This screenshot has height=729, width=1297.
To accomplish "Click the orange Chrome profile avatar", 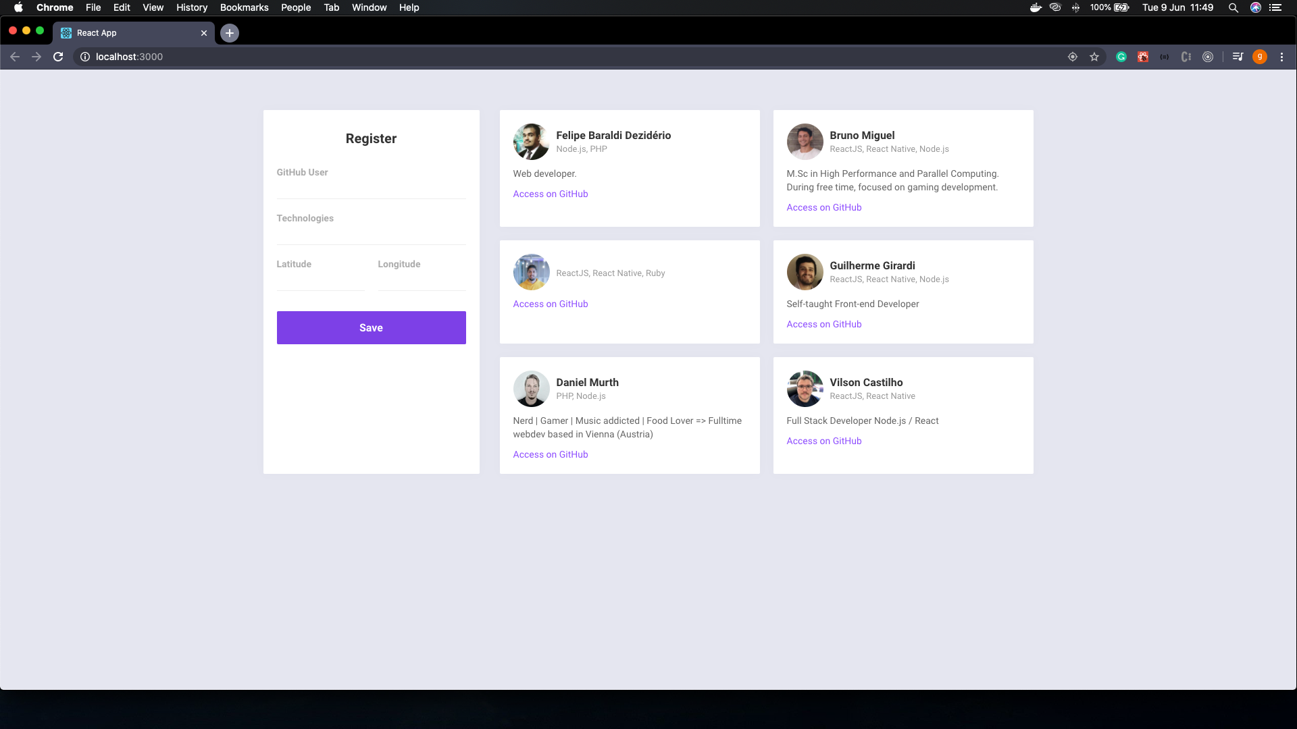I will 1259,57.
